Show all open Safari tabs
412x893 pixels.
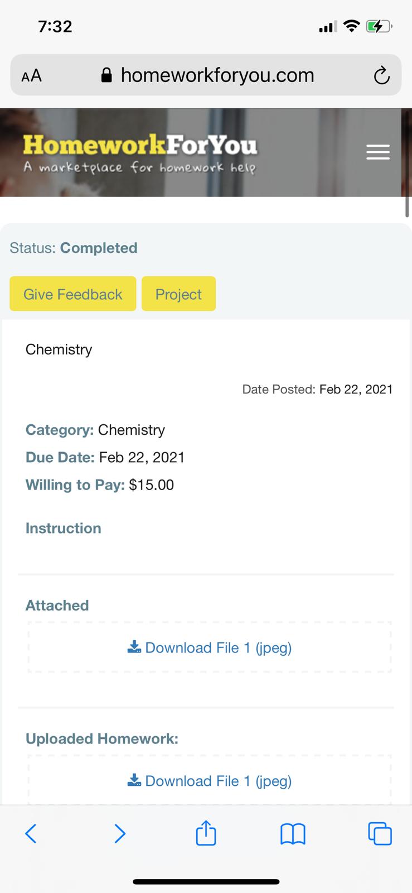pos(380,834)
